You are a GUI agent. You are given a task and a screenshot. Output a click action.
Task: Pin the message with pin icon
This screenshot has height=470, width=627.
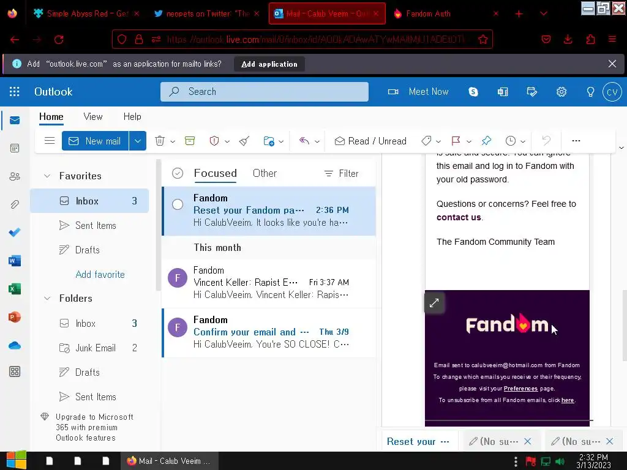coord(486,141)
